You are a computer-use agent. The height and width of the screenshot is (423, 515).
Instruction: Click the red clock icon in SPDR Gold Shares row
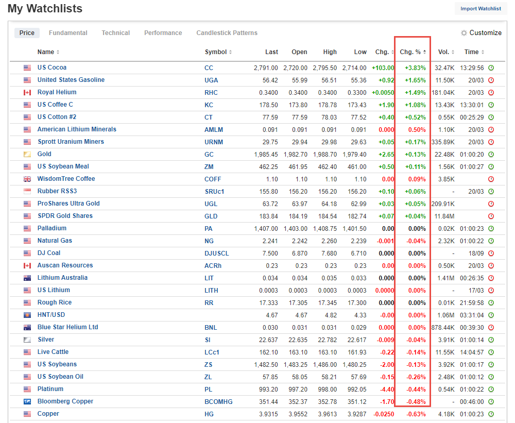tap(491, 216)
